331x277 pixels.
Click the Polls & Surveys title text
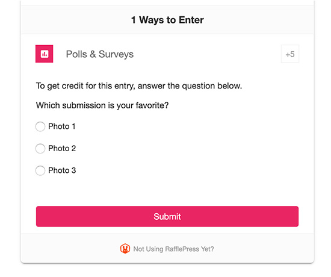click(100, 54)
